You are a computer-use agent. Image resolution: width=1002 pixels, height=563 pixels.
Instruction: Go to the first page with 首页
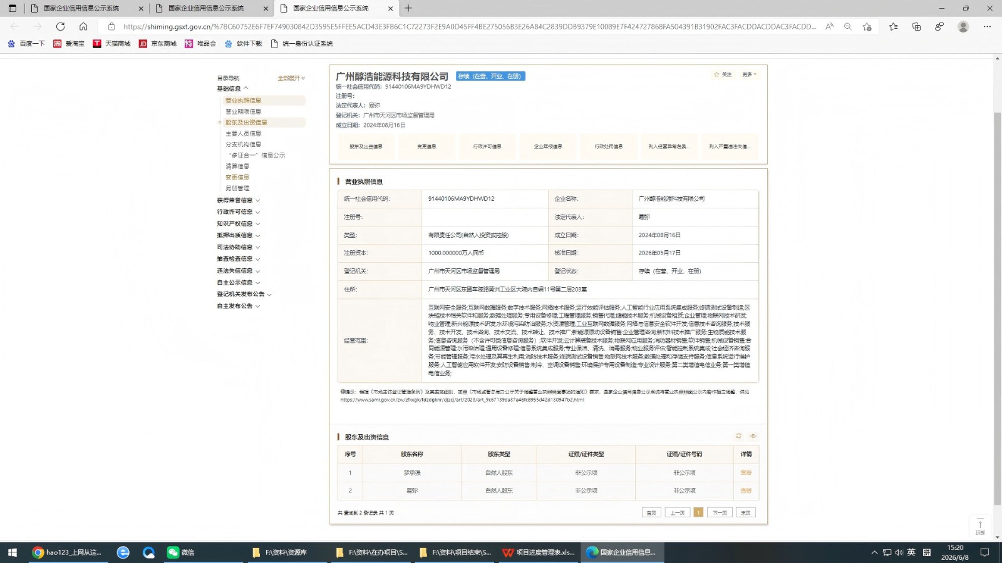[x=651, y=512]
